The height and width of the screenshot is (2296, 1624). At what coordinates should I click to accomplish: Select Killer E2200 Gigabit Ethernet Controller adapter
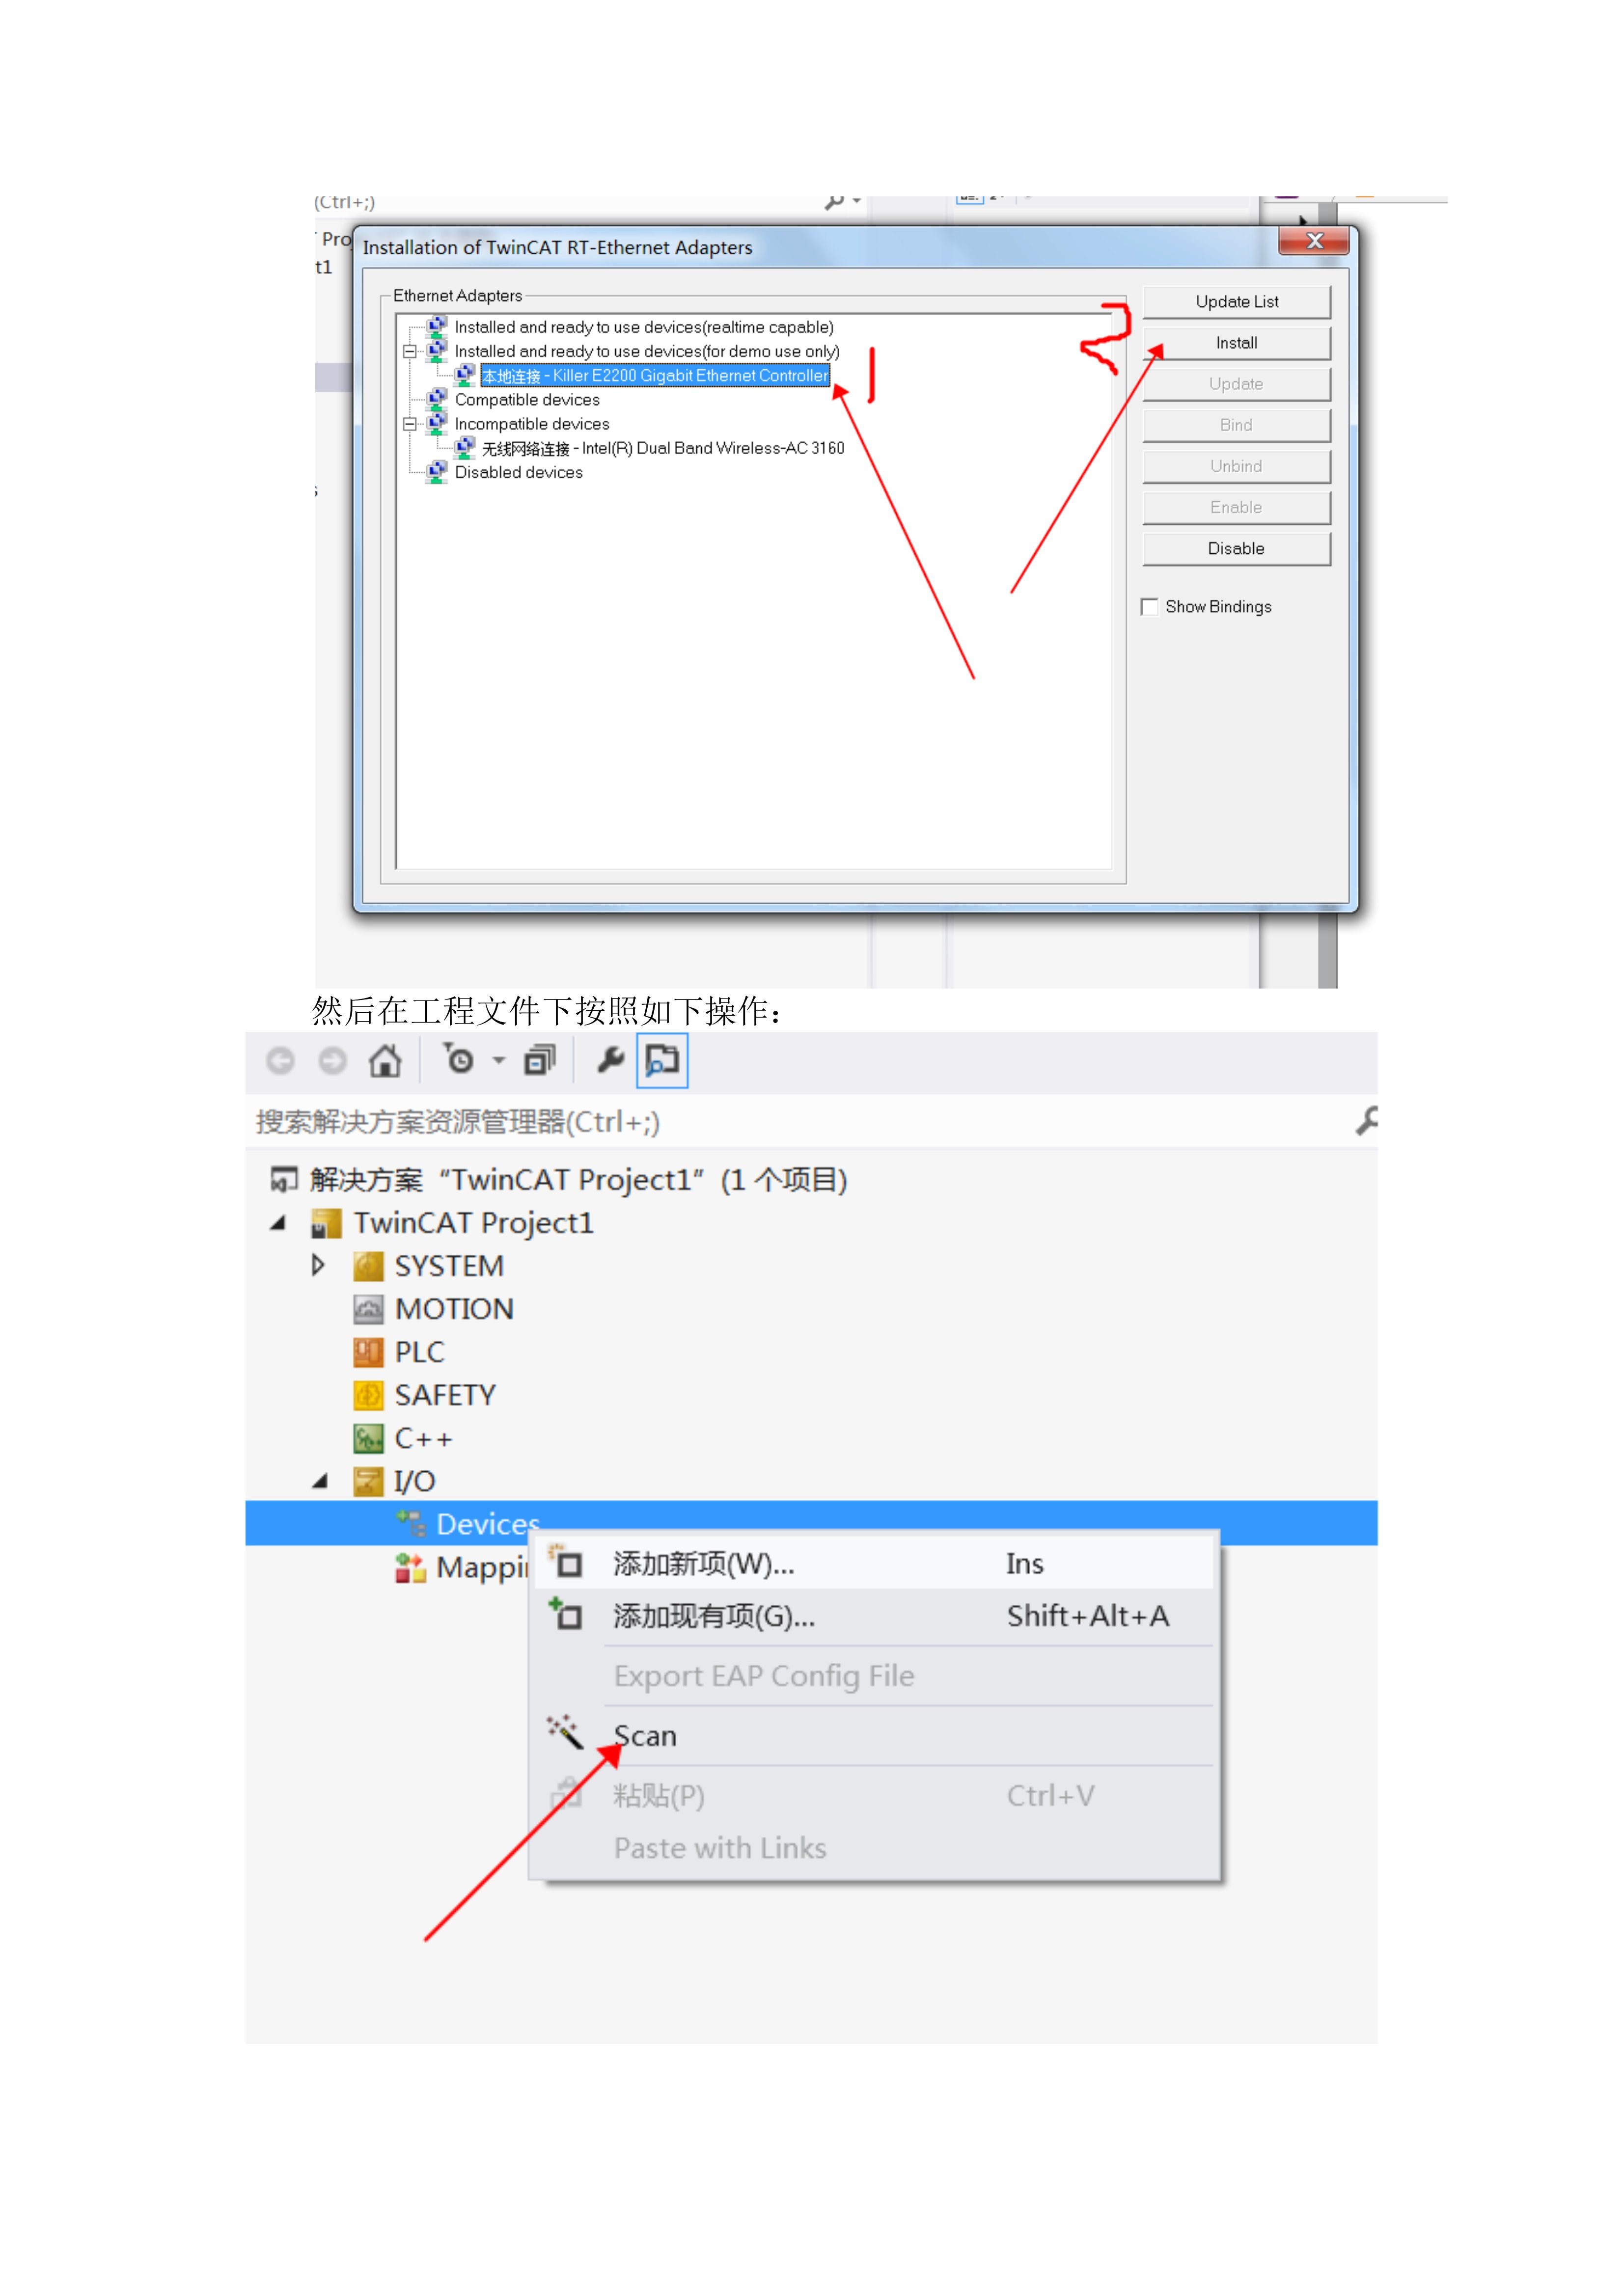point(656,376)
